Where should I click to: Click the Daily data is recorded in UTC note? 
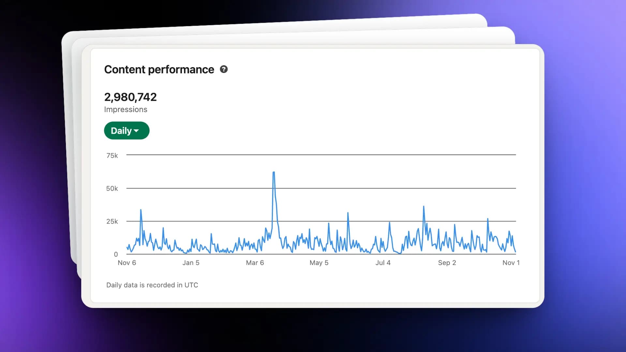[x=152, y=285]
